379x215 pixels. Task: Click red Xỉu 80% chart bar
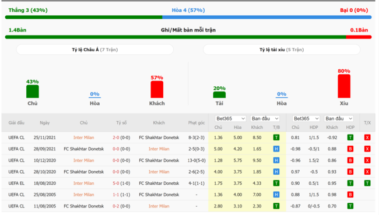click(344, 86)
